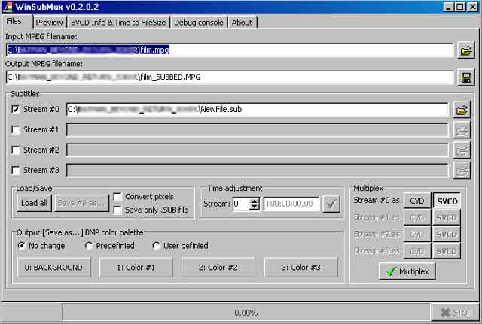This screenshot has width=482, height=324.
Task: Open browse folder icon for input MPEG
Action: 466,50
